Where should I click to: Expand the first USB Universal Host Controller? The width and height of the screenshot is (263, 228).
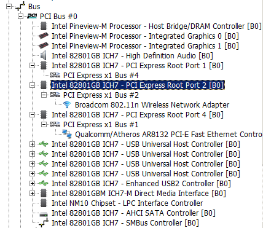point(32,144)
